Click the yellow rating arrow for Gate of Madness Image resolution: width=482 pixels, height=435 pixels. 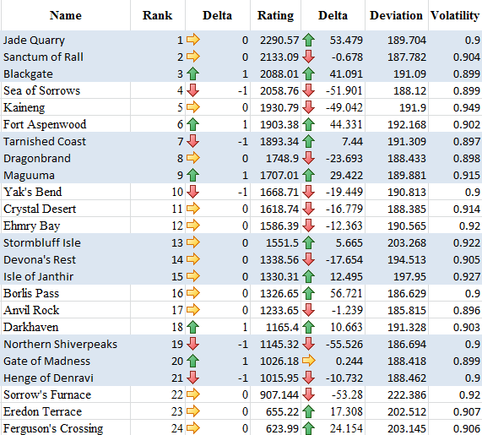(x=309, y=361)
